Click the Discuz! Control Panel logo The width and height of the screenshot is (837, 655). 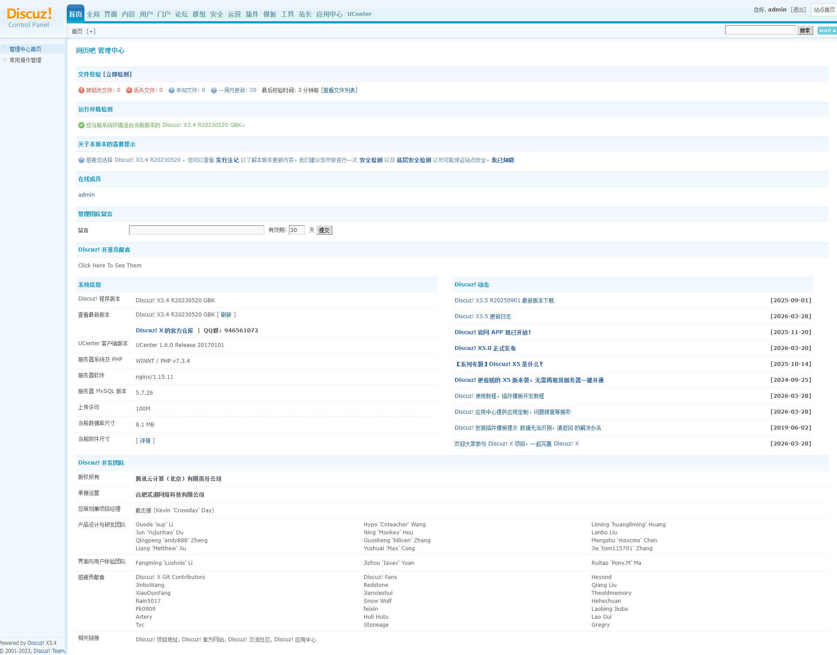click(29, 18)
